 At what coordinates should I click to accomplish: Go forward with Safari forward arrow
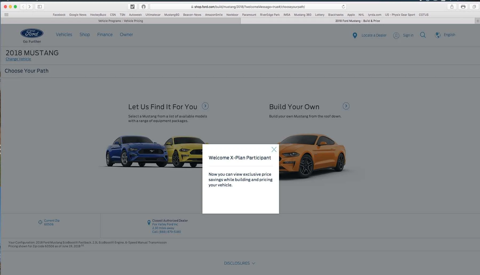(x=30, y=7)
